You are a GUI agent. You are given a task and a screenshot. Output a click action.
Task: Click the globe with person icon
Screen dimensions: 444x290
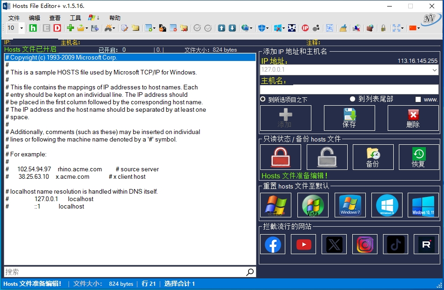tap(316, 28)
